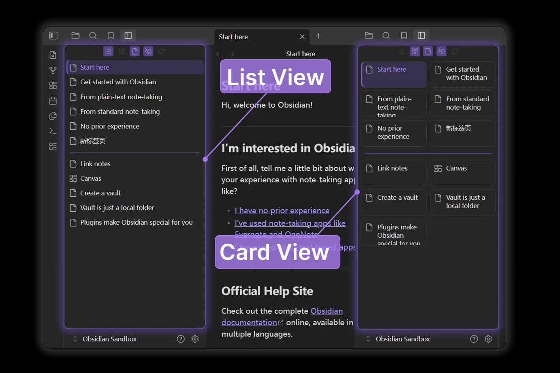Select 'Link notes' card
The height and width of the screenshot is (373, 560).
(x=394, y=173)
